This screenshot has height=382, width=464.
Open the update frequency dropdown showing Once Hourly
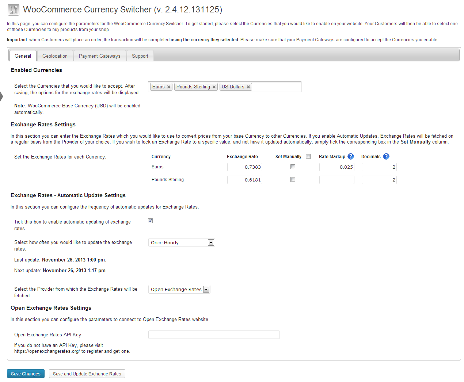[x=182, y=242]
